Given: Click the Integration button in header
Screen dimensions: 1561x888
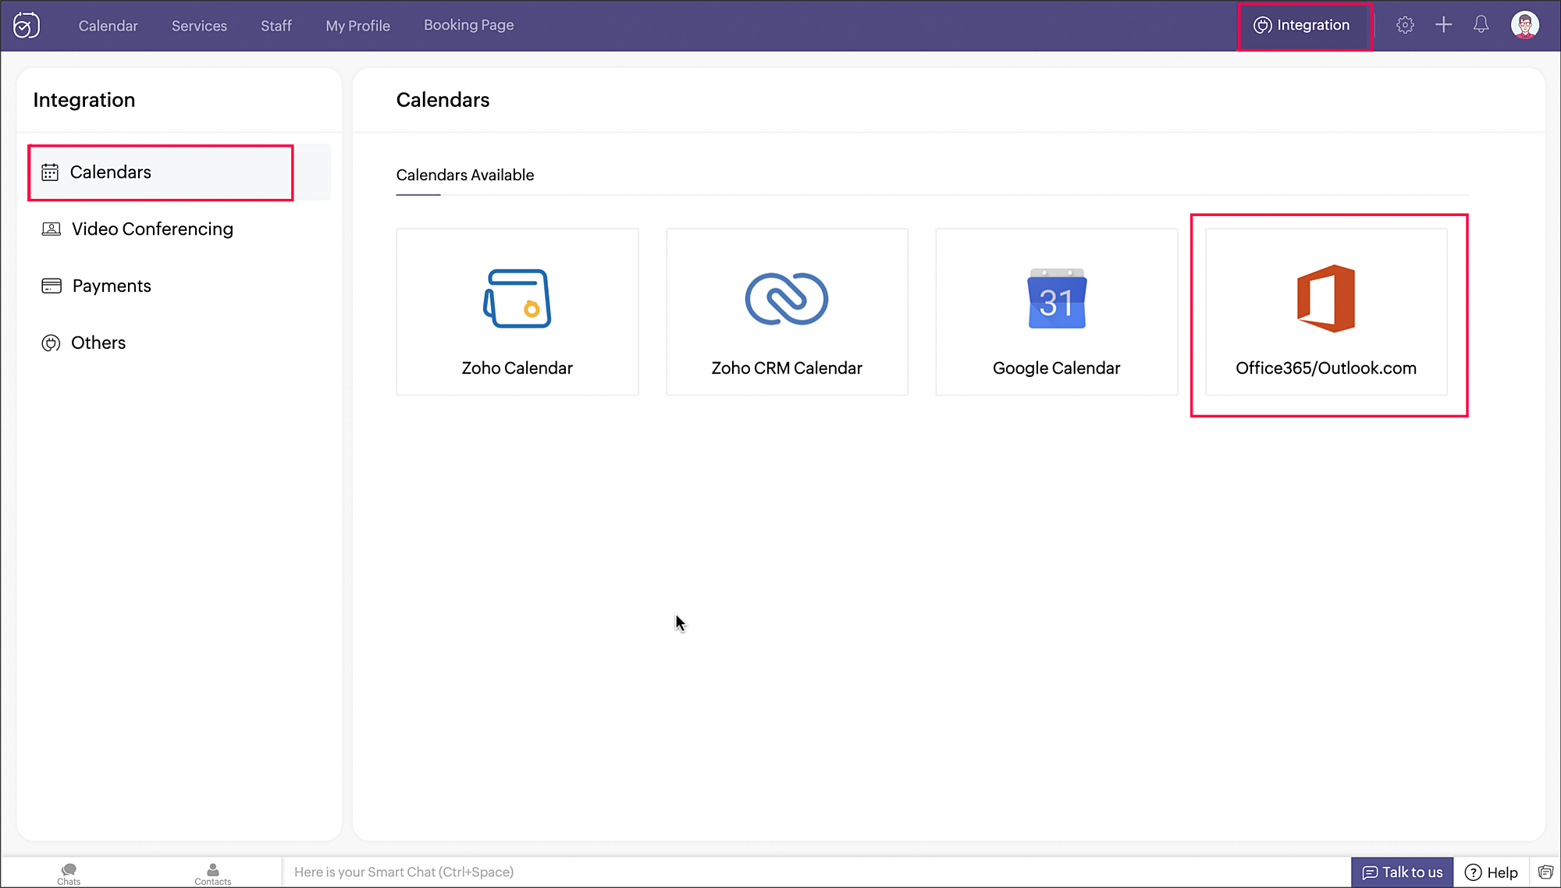Looking at the screenshot, I should click(x=1303, y=25).
